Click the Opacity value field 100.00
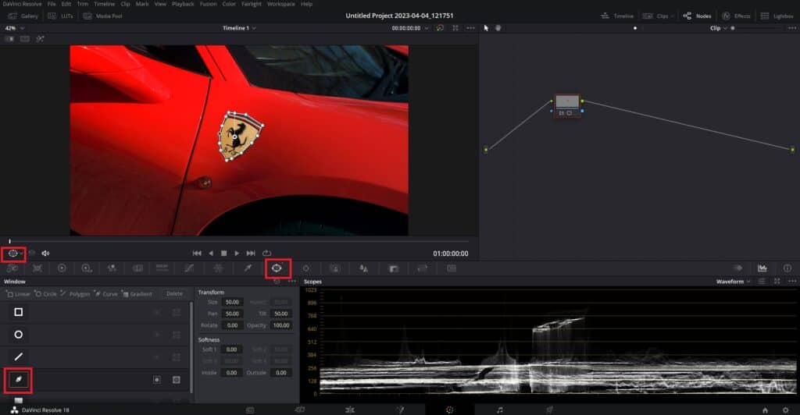 [281, 325]
